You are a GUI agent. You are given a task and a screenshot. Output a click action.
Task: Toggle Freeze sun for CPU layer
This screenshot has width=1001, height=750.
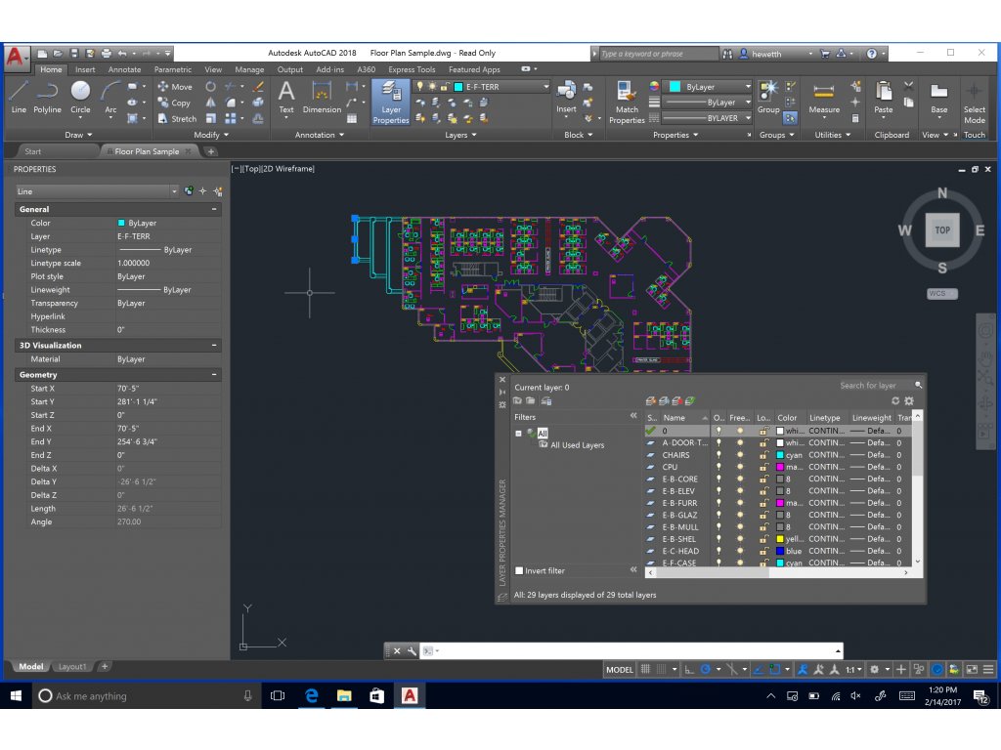tap(740, 468)
